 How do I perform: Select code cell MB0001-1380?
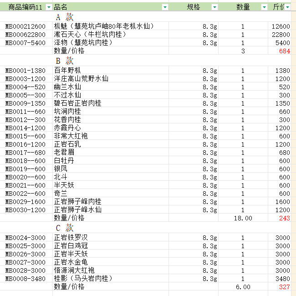[26, 71]
